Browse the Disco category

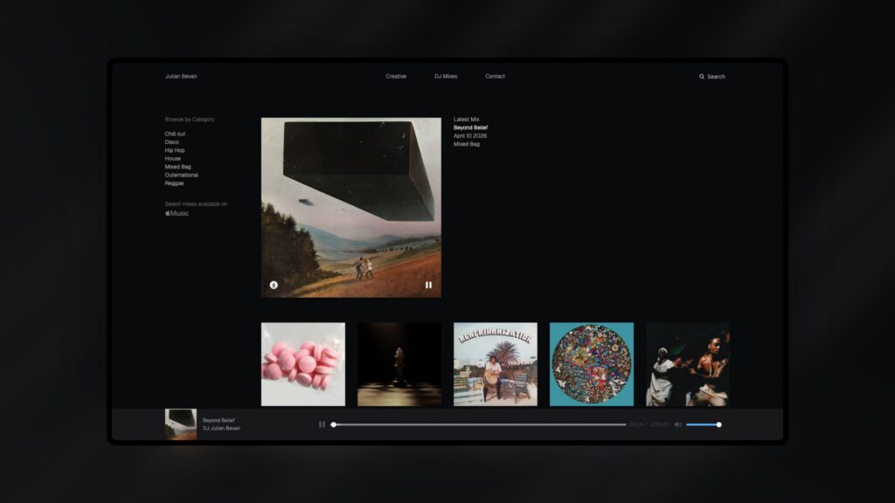(x=172, y=142)
